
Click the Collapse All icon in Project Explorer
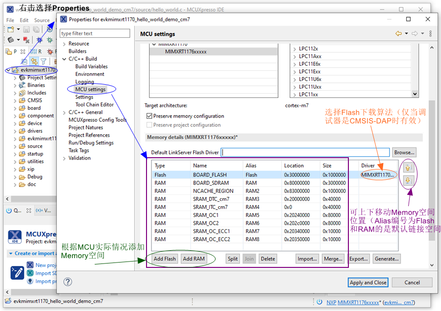click(24, 61)
